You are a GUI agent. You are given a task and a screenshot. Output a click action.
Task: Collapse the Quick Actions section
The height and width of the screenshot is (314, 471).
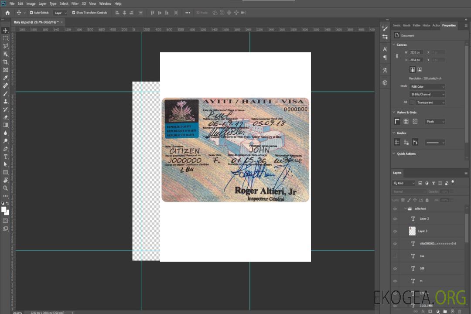pyautogui.click(x=394, y=154)
